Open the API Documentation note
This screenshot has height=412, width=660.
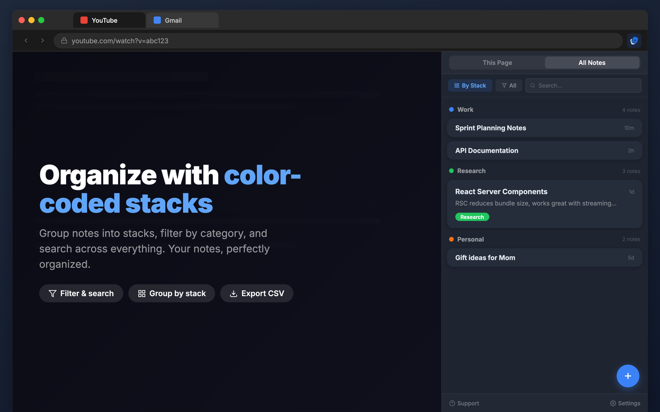(544, 150)
